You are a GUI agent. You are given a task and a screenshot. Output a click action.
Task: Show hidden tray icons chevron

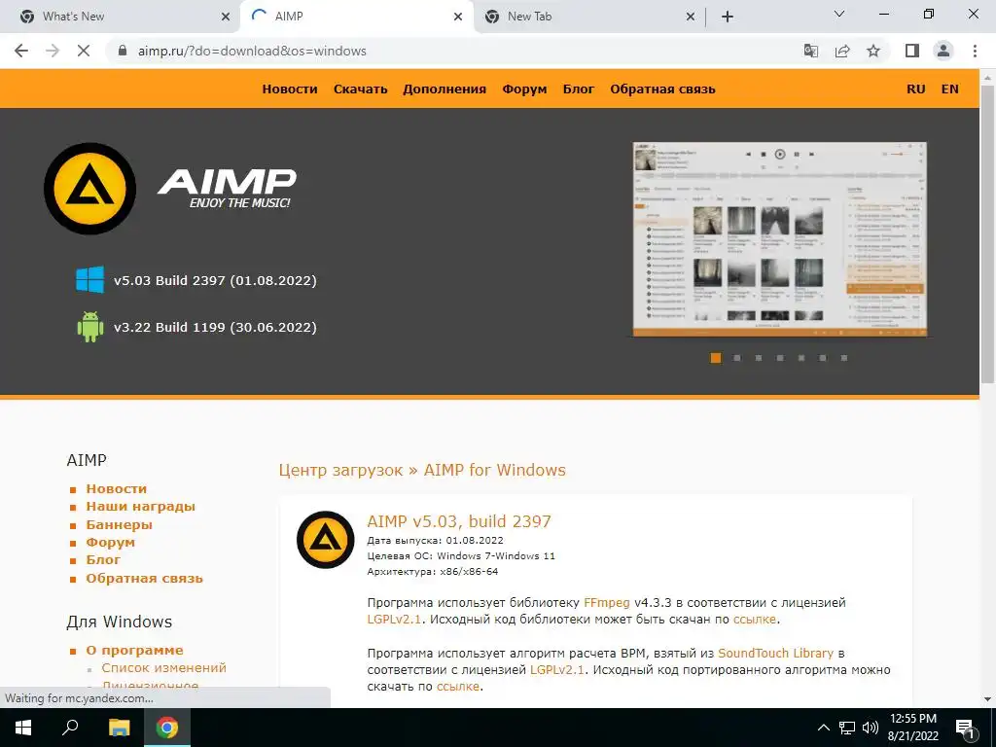[x=823, y=728]
